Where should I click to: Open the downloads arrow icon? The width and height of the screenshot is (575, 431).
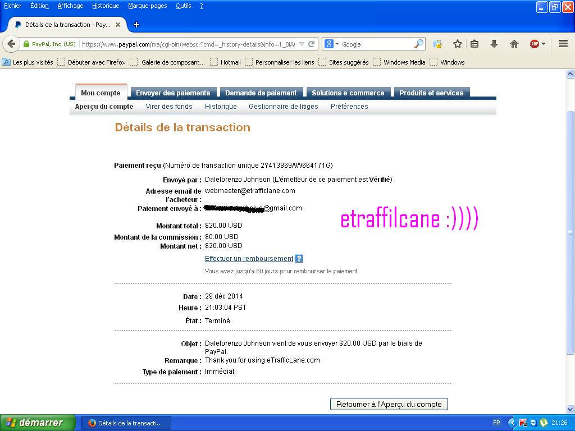click(x=494, y=44)
